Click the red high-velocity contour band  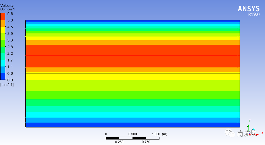[132, 56]
